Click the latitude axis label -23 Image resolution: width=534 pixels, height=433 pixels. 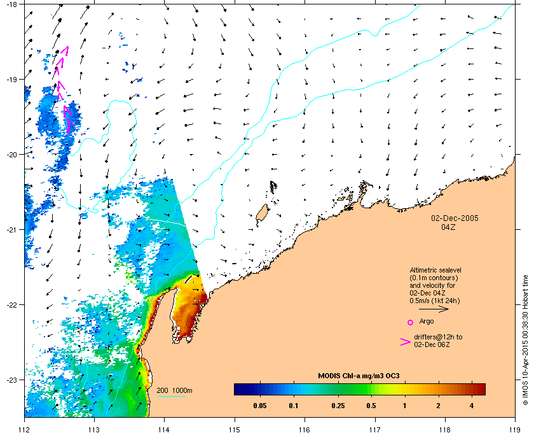[11, 380]
